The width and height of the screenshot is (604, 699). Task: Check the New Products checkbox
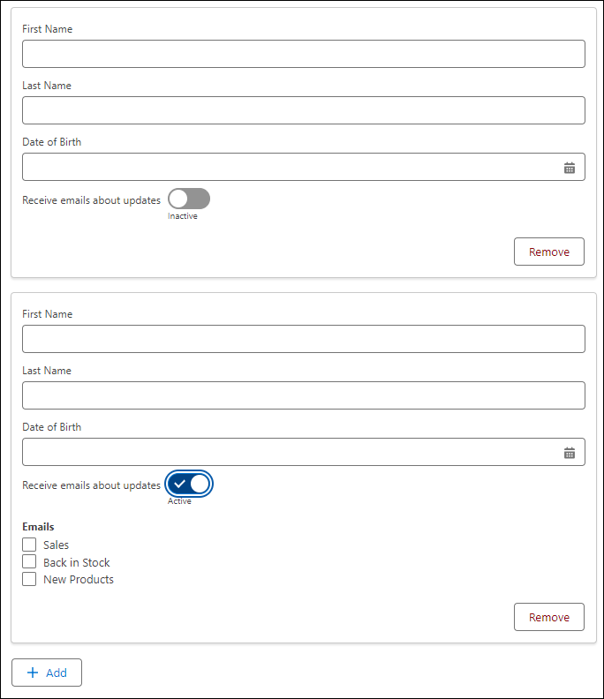(29, 580)
